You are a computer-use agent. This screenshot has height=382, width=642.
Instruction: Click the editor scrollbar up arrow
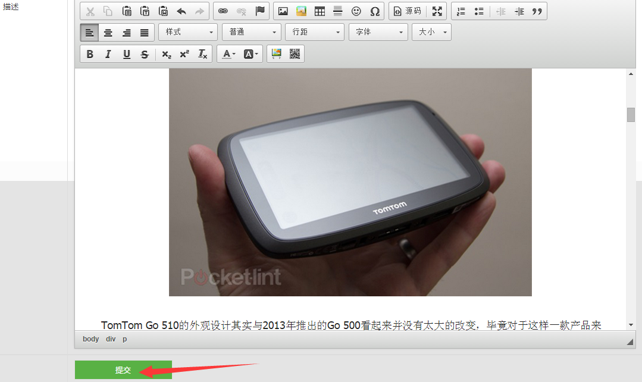coord(631,74)
